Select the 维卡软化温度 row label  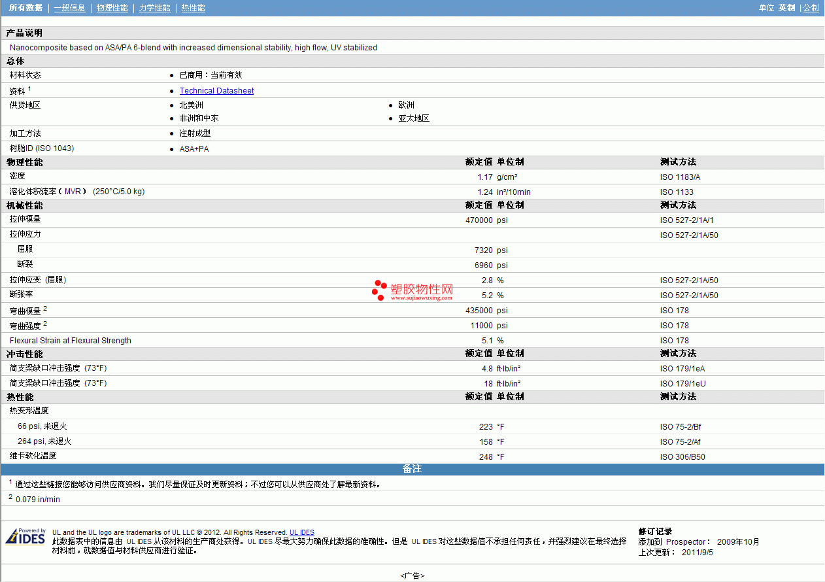tap(33, 456)
